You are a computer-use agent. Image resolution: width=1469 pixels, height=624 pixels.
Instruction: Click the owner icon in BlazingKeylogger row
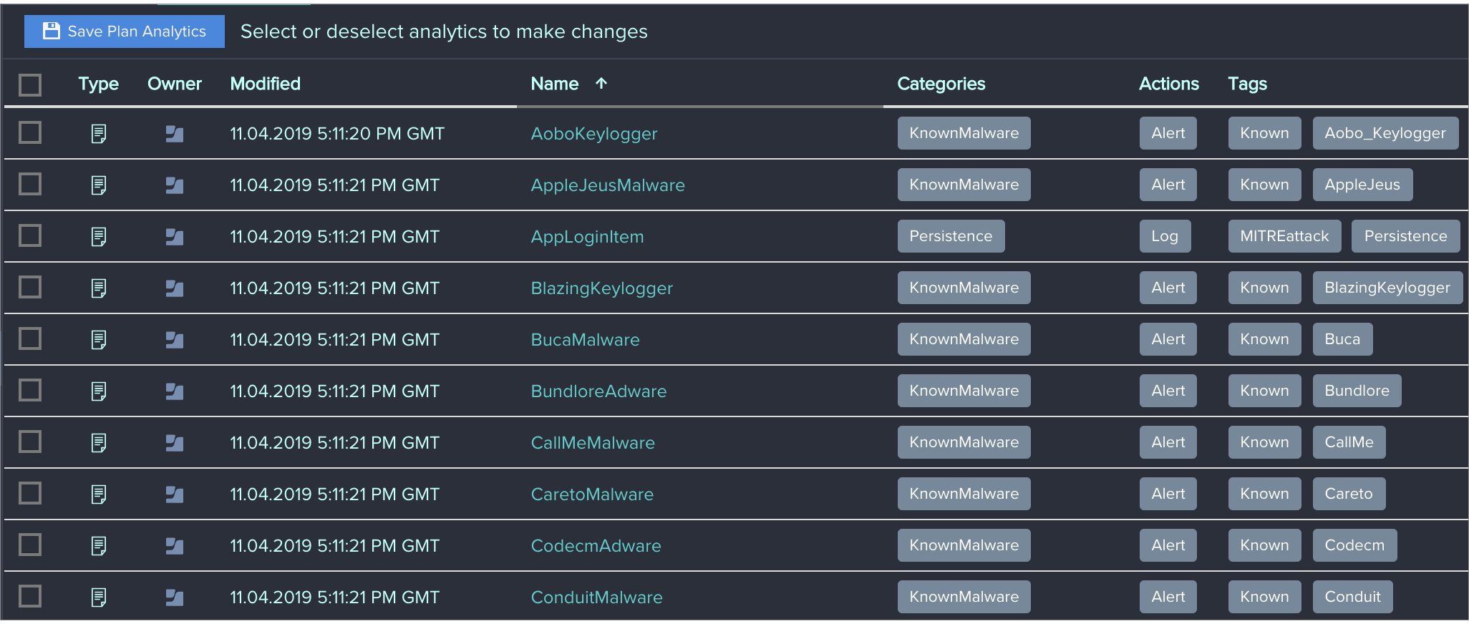coord(175,288)
